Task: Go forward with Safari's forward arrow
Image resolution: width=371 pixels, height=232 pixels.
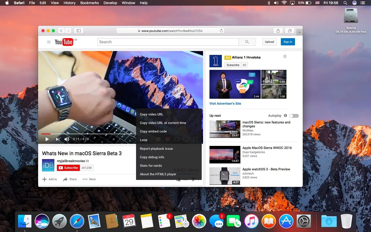Action: click(68, 31)
